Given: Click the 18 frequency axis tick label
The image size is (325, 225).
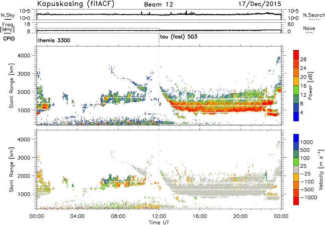Looking at the screenshot, I should click(27, 24).
